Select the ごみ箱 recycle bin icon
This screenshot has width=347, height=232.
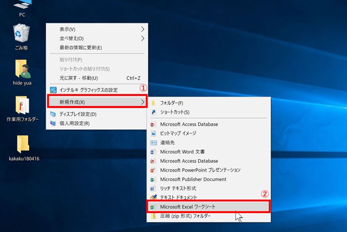(x=21, y=37)
